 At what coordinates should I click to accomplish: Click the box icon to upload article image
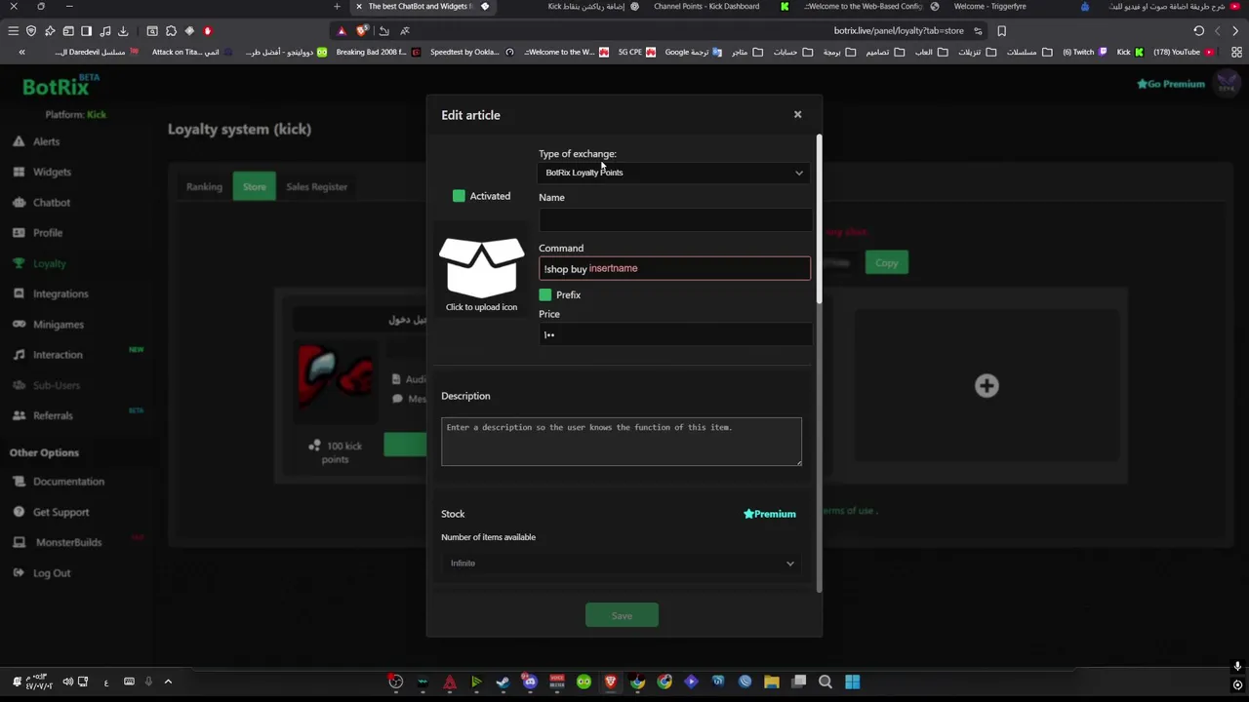[x=481, y=267]
